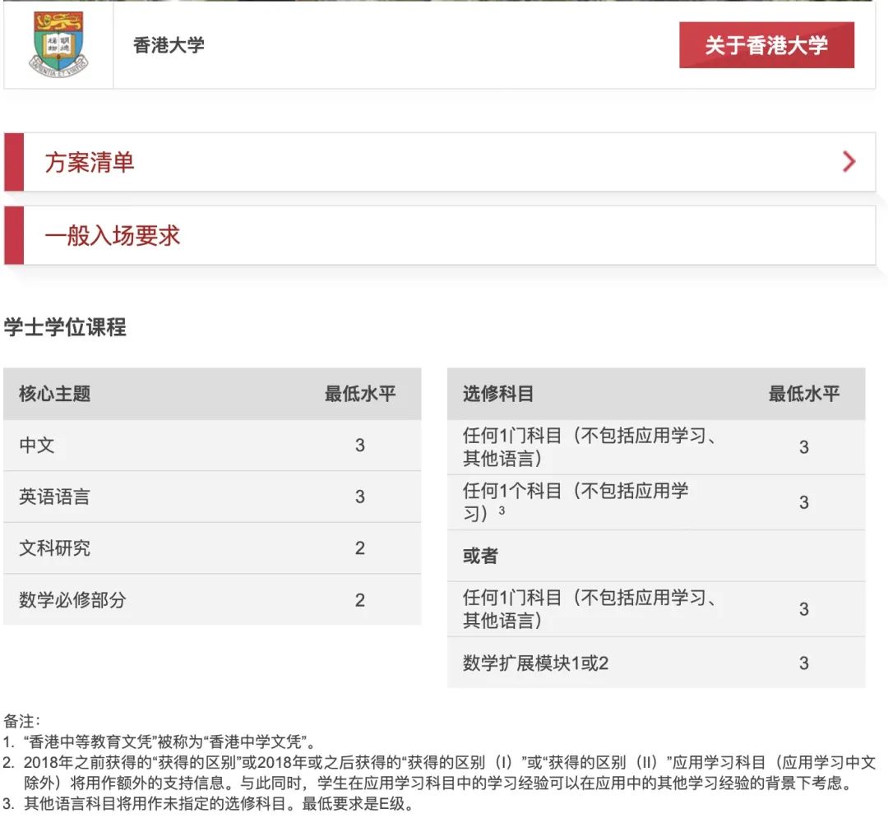Viewport: 888px width, 827px height.
Task: Select the 数学扩展模块1或2 row label
Action: coord(536,663)
